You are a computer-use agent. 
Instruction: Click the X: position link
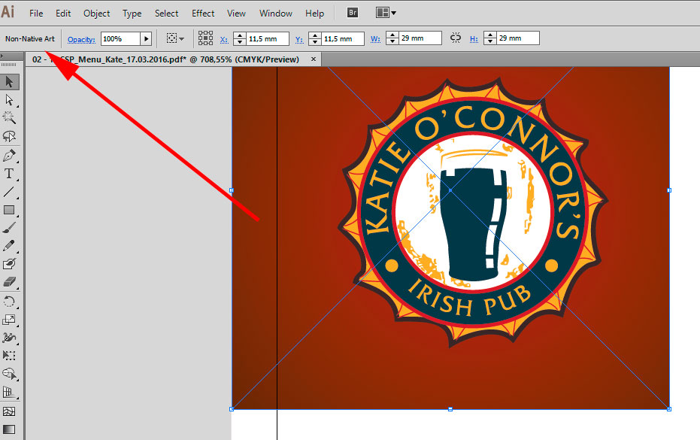[224, 39]
